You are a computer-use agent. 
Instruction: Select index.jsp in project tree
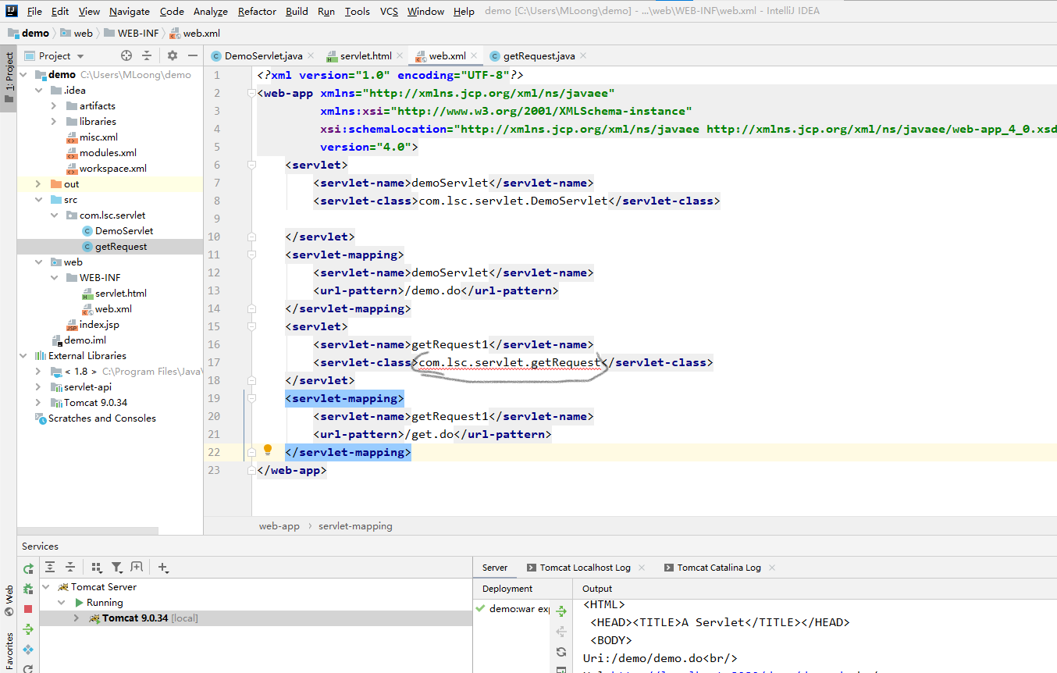tap(92, 325)
